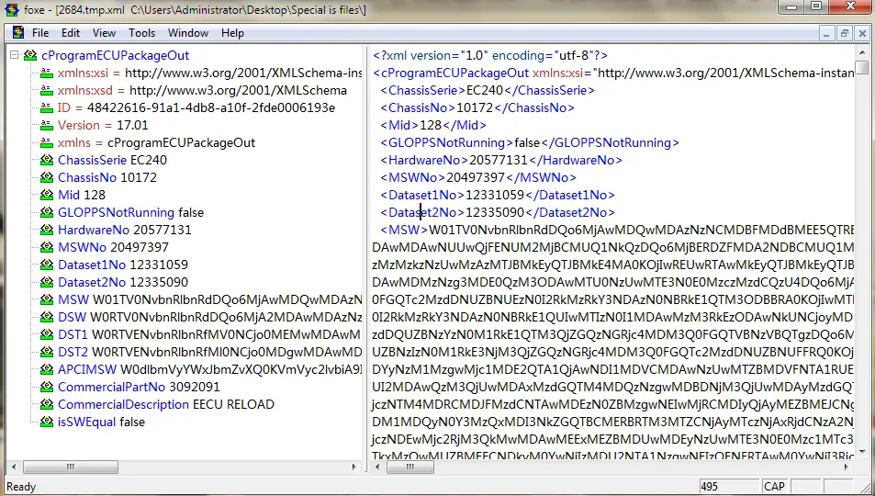Click the root element icon of cProgramECUPackageOut
This screenshot has width=875, height=496.
click(x=30, y=55)
